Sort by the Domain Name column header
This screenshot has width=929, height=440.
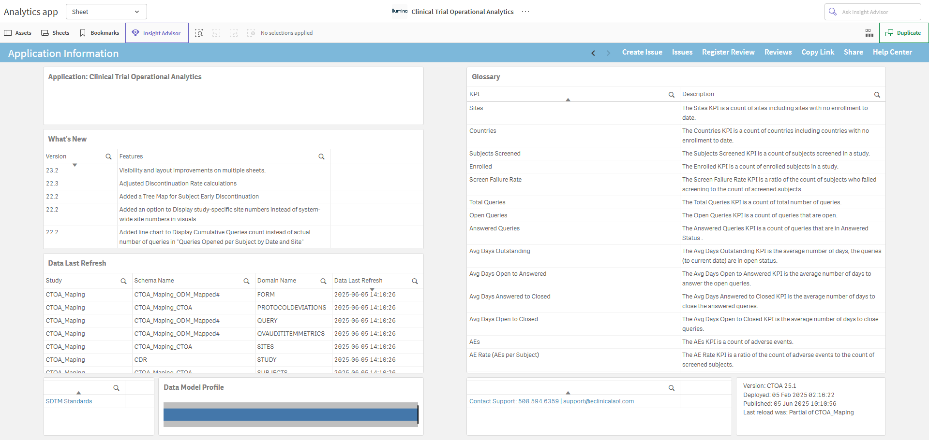pos(277,281)
